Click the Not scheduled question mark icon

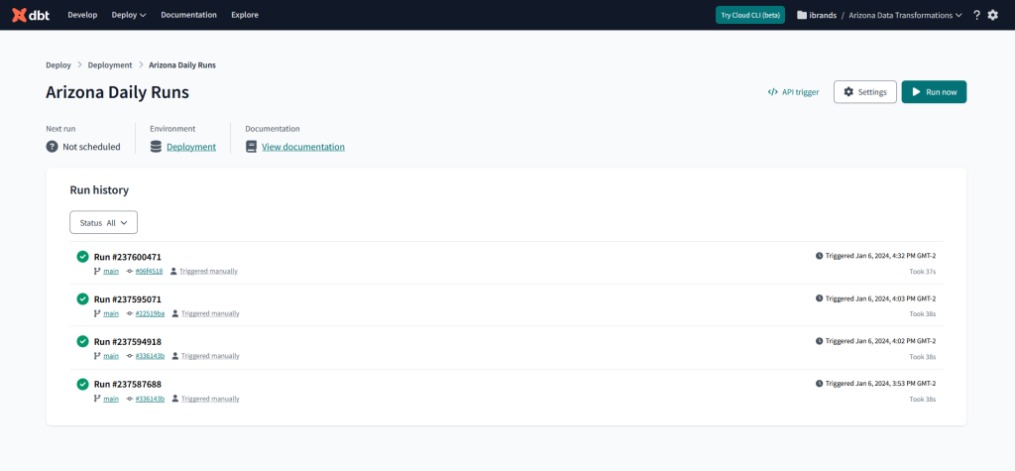pos(52,147)
